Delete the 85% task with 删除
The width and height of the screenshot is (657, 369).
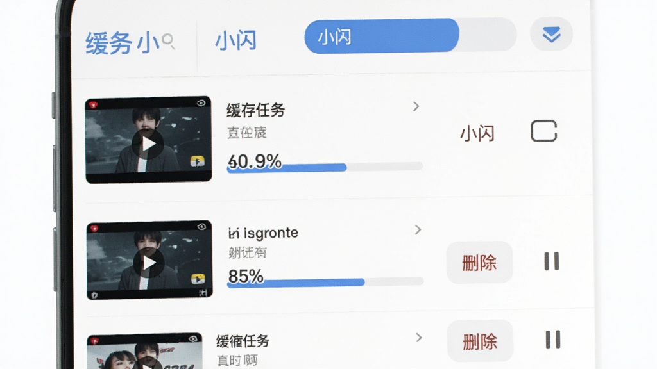(x=479, y=262)
